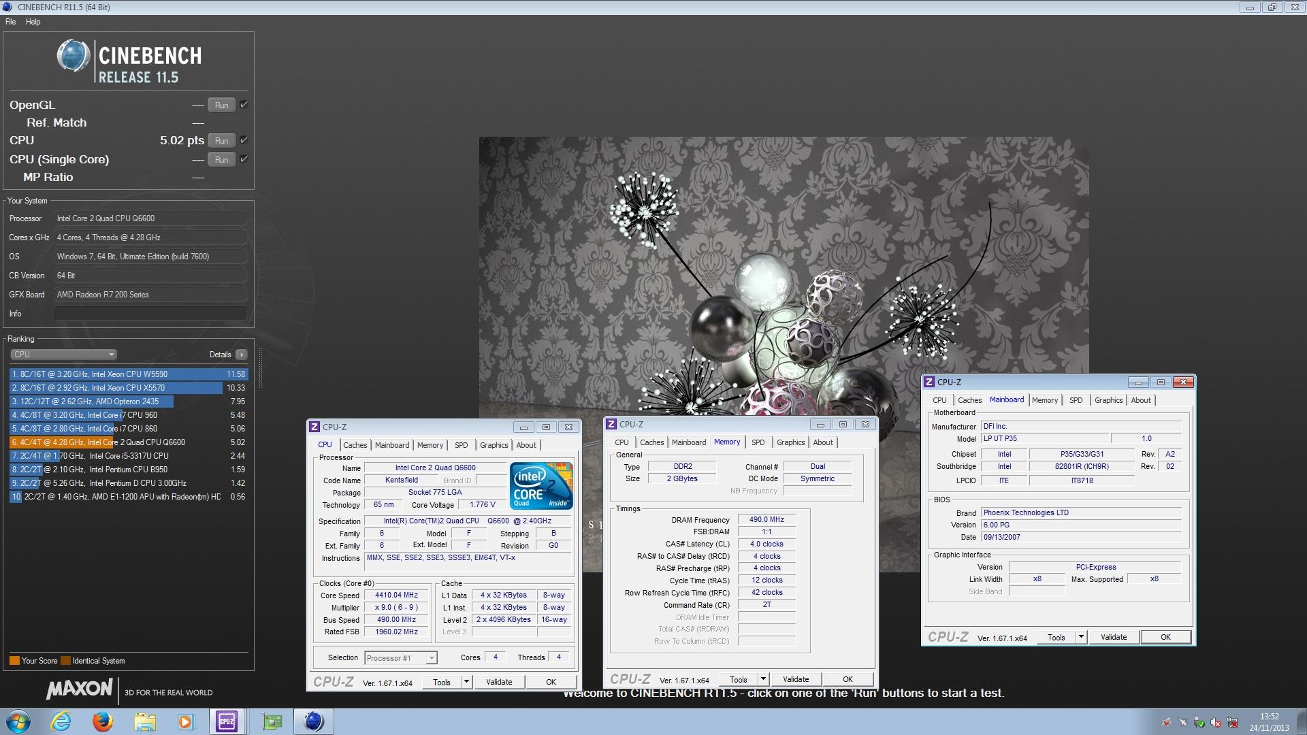The image size is (1307, 735).
Task: Run the CPU (Single Core) benchmark
Action: click(222, 160)
